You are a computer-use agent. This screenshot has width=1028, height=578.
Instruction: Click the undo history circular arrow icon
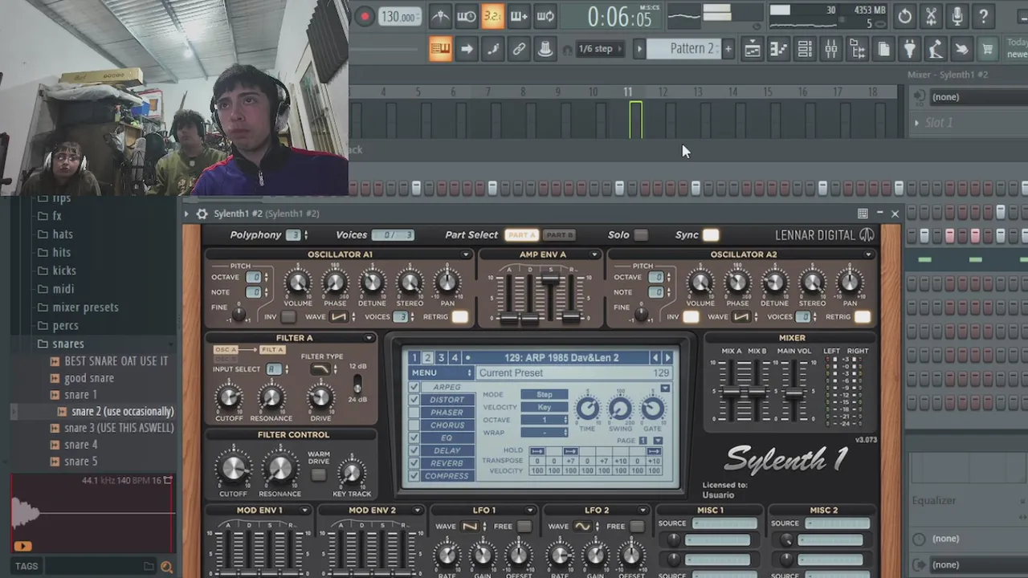pyautogui.click(x=905, y=16)
